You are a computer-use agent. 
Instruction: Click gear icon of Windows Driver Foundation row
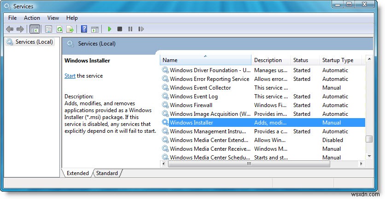coord(165,70)
